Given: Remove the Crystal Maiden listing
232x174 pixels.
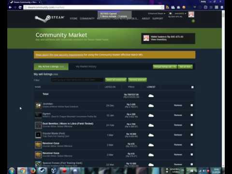Looking at the screenshot, I should click(x=178, y=135).
